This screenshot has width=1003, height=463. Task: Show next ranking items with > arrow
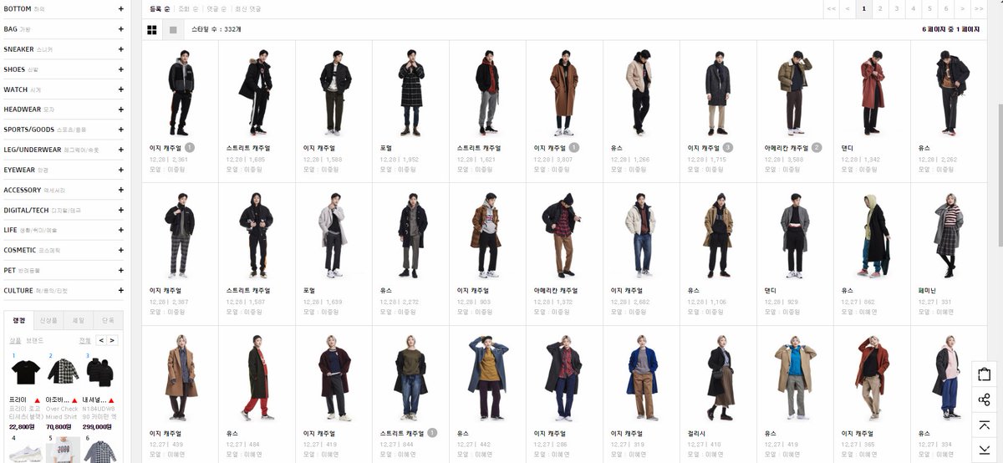click(x=112, y=340)
